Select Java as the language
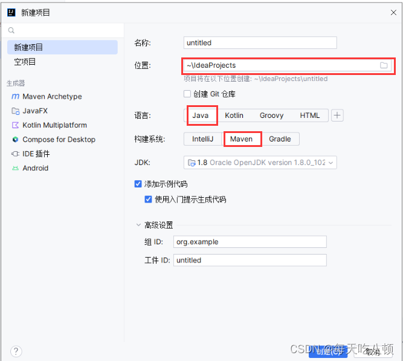 201,115
